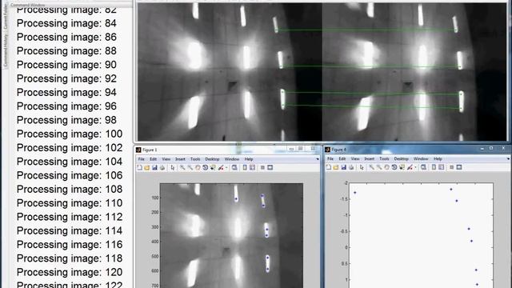This screenshot has height=288, width=512.
Task: Open Desktop menu in Figure 1
Action: [212, 159]
